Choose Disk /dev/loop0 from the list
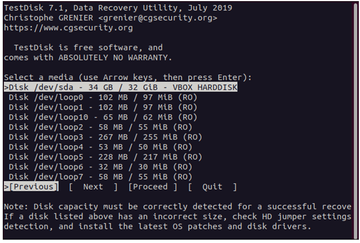The width and height of the screenshot is (360, 243). point(103,97)
